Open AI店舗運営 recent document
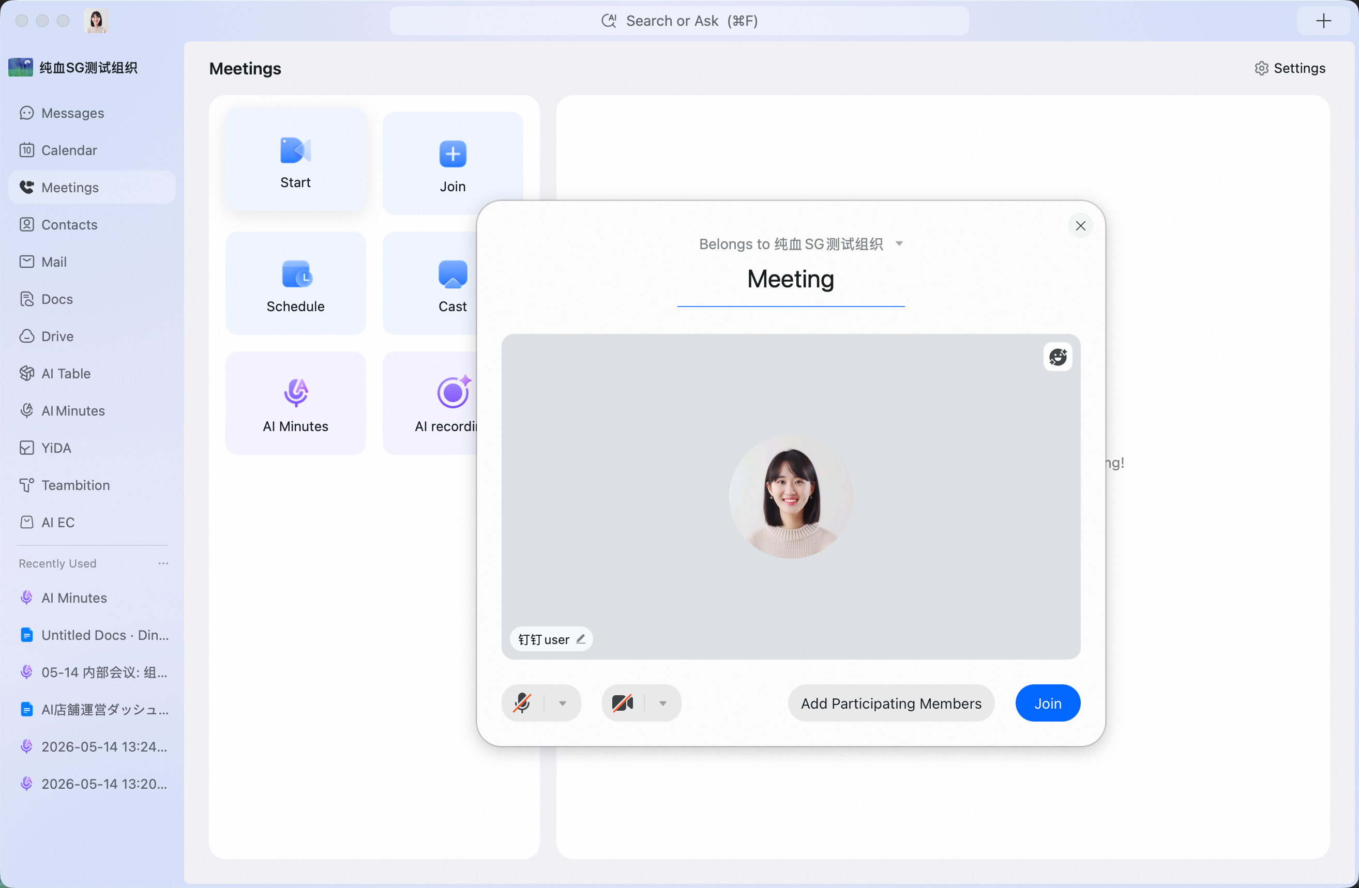This screenshot has width=1359, height=888. coord(92,709)
